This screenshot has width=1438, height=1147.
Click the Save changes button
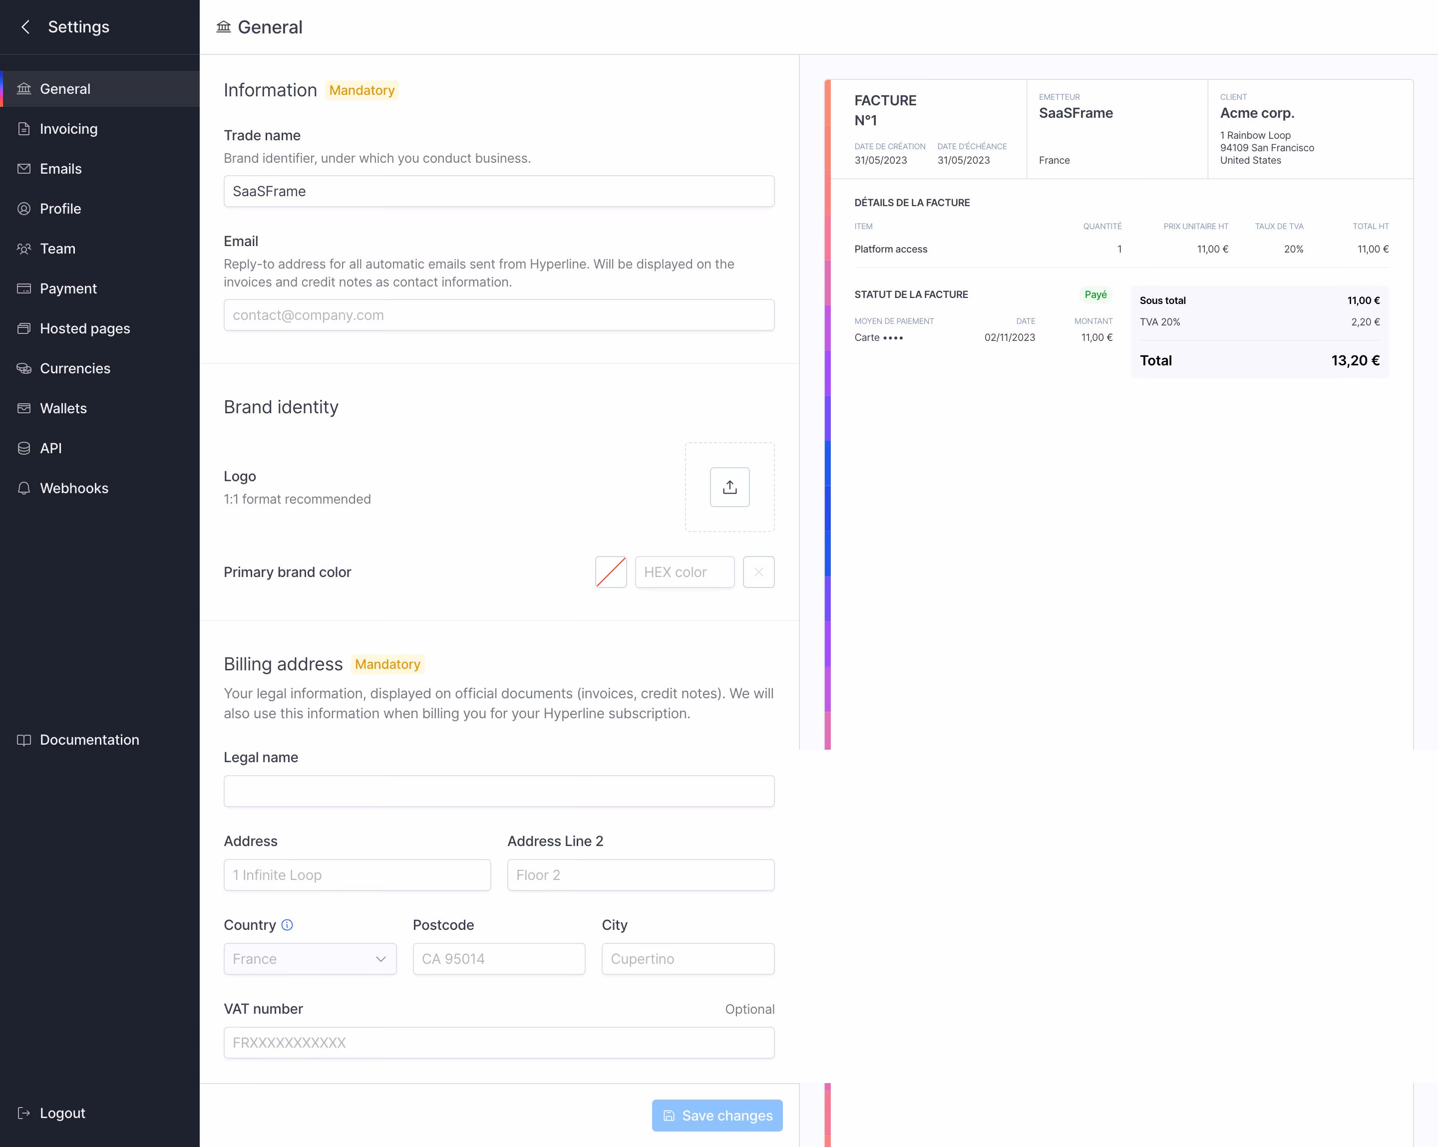click(x=718, y=1116)
